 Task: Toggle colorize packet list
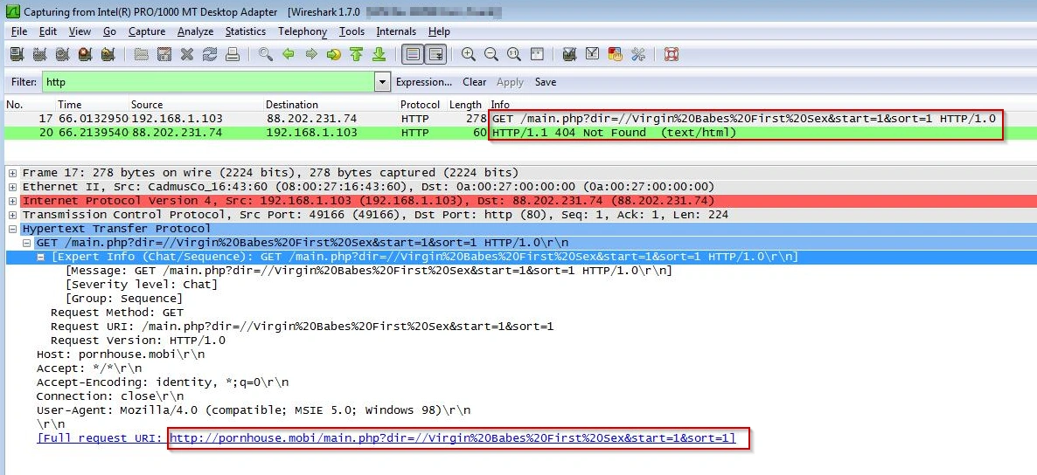[x=414, y=54]
